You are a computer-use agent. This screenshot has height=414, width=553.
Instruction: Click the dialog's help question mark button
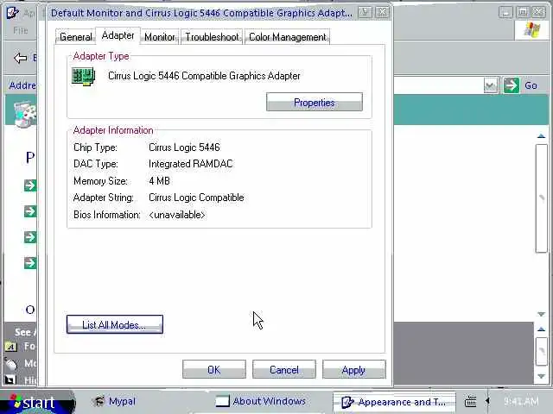point(365,13)
